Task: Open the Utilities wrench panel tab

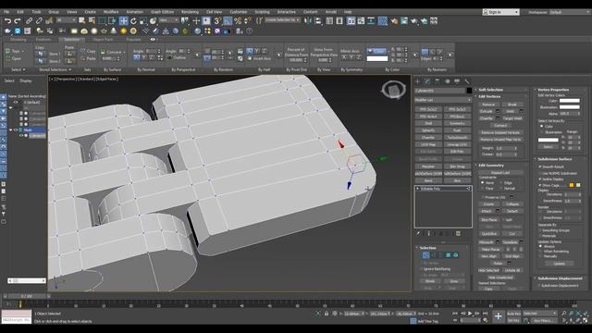Action: pos(467,81)
